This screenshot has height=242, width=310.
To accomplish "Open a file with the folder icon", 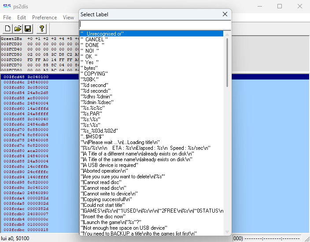I will coord(18,29).
